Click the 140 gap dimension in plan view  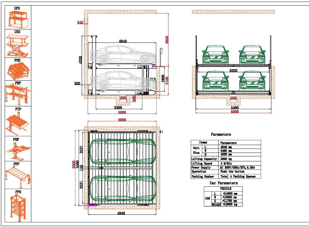click(x=81, y=168)
